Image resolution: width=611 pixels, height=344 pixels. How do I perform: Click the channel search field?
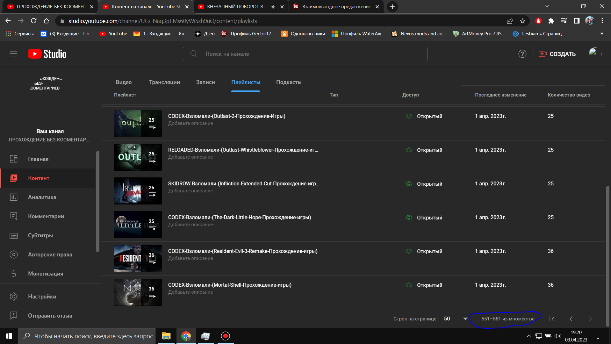(x=305, y=54)
